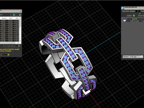Click the table's horizontal scroll right arrow
This screenshot has width=144, height=108.
click(x=18, y=43)
